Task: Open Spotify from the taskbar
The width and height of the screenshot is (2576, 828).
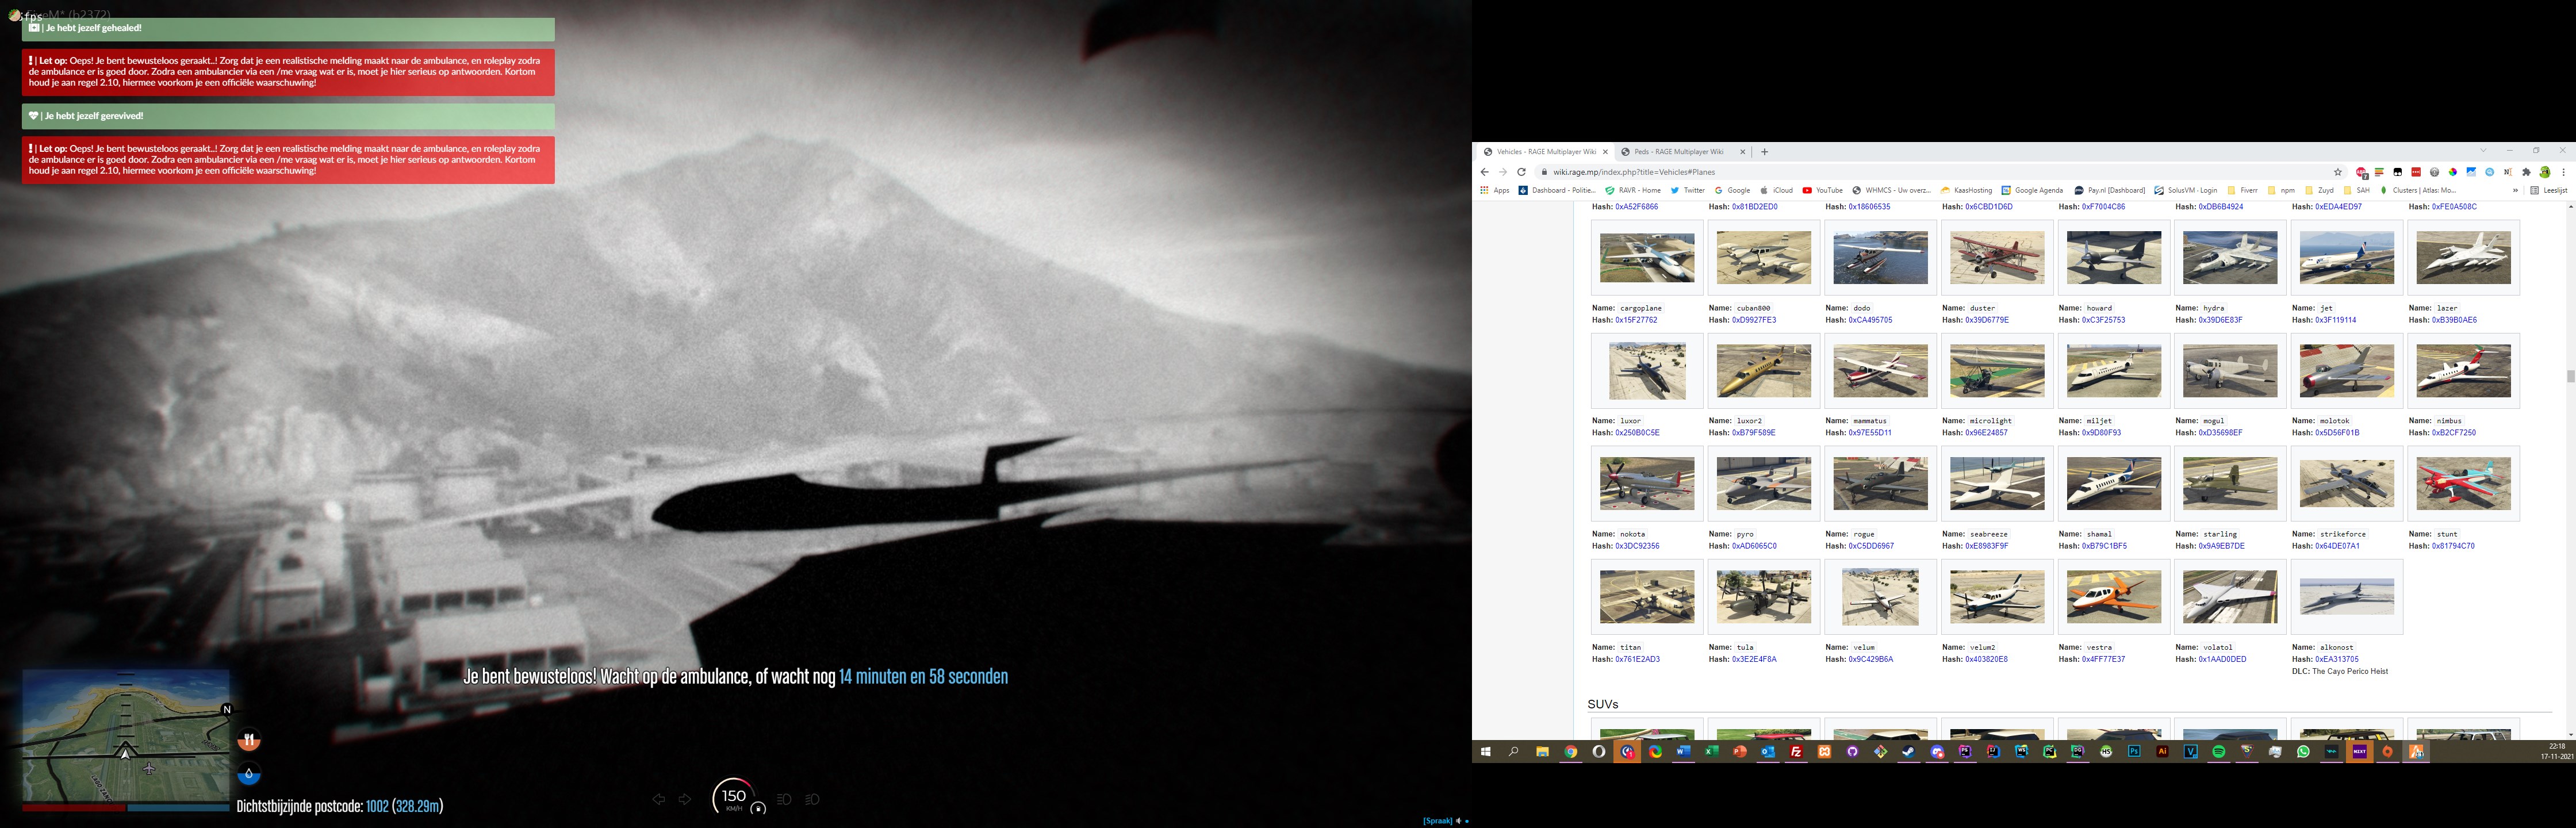Action: 2219,752
